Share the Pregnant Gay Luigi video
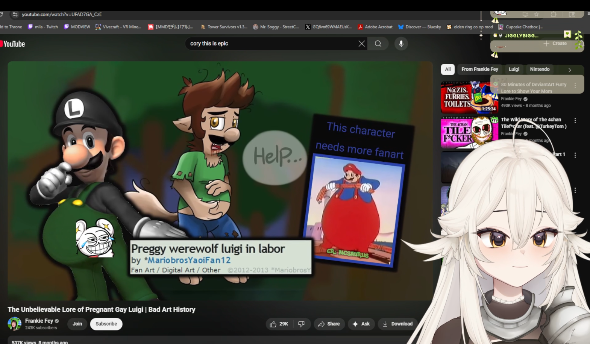The width and height of the screenshot is (590, 344). click(x=329, y=324)
